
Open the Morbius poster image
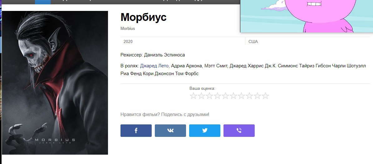click(55, 83)
